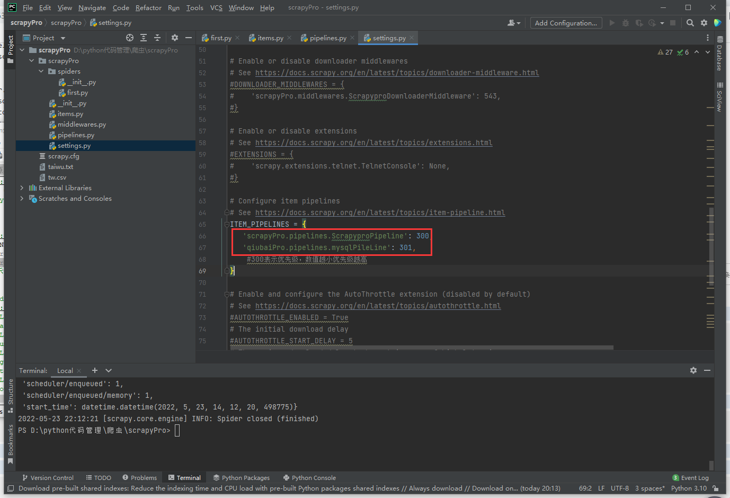730x498 pixels.
Task: Click the Run button in the toolbar
Action: 612,23
